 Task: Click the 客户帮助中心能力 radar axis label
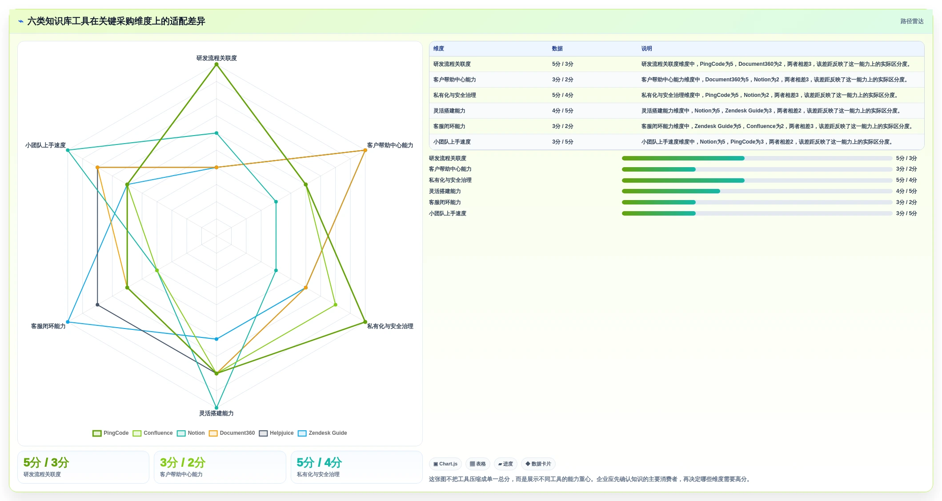[390, 145]
